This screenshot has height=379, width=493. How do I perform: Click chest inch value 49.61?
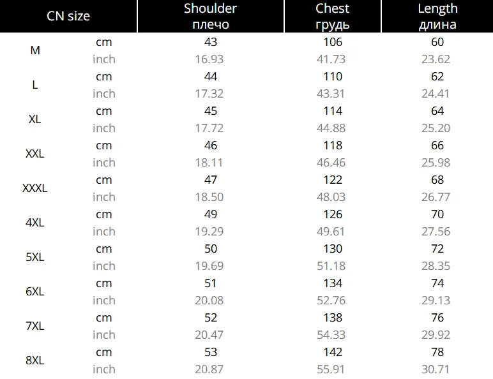(333, 232)
